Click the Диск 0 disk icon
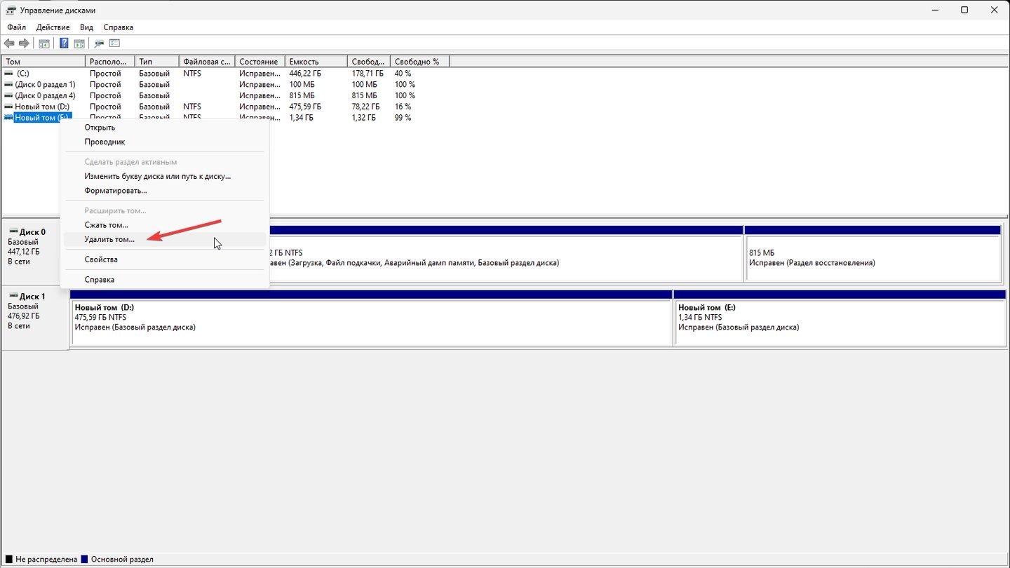1010x568 pixels. coord(13,232)
